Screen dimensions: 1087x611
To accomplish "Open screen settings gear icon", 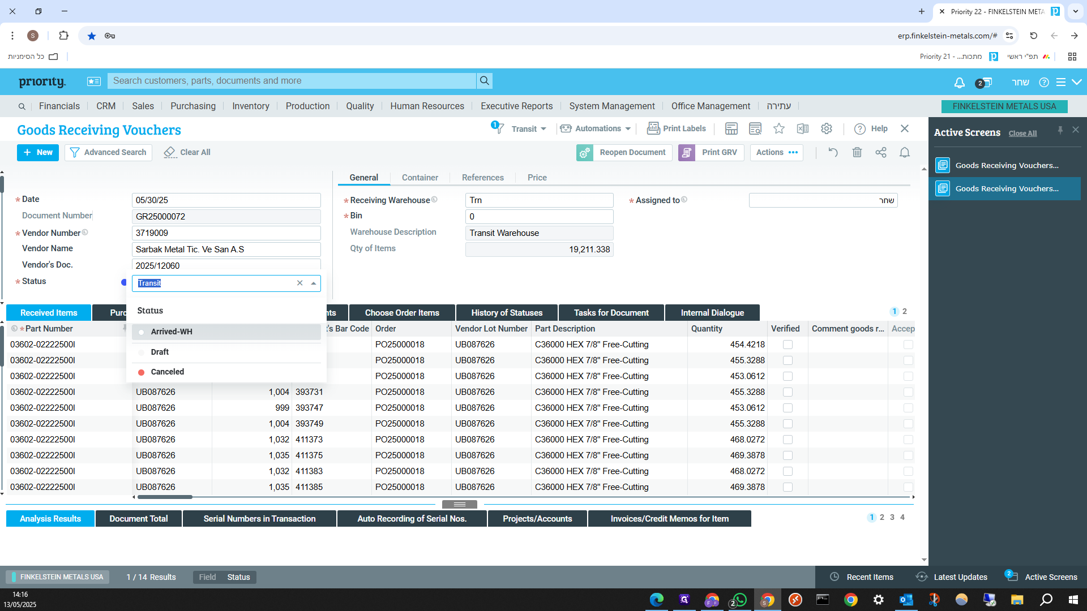I will pos(827,129).
